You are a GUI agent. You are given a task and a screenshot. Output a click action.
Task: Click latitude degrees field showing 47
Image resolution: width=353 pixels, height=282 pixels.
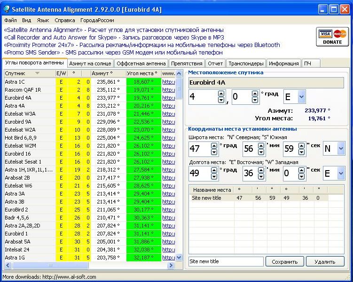point(200,149)
